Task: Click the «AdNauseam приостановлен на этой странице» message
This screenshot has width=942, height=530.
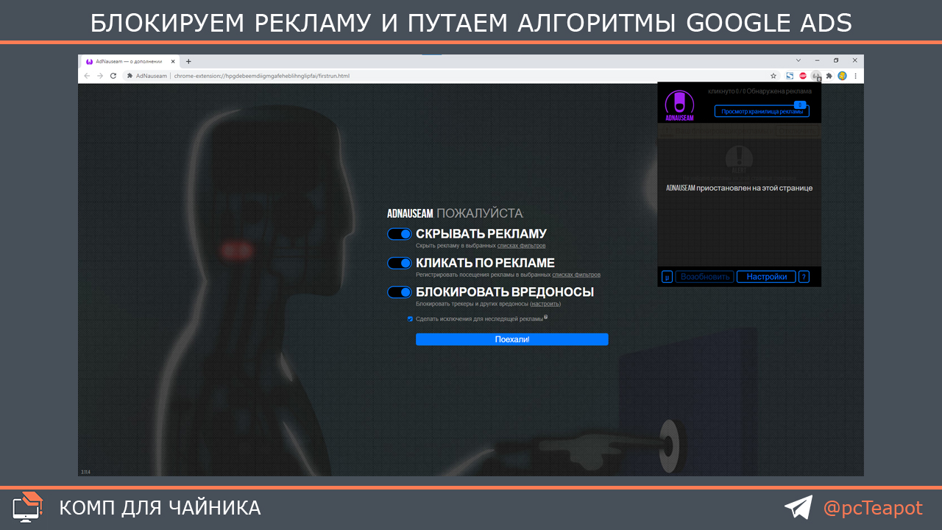Action: click(x=739, y=188)
